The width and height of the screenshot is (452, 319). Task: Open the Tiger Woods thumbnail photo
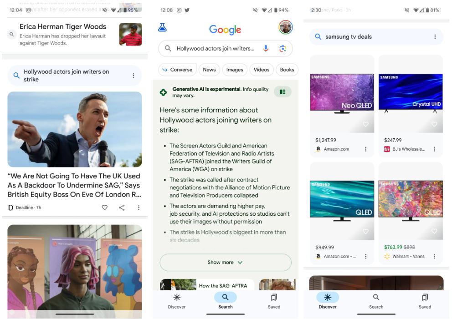[131, 34]
